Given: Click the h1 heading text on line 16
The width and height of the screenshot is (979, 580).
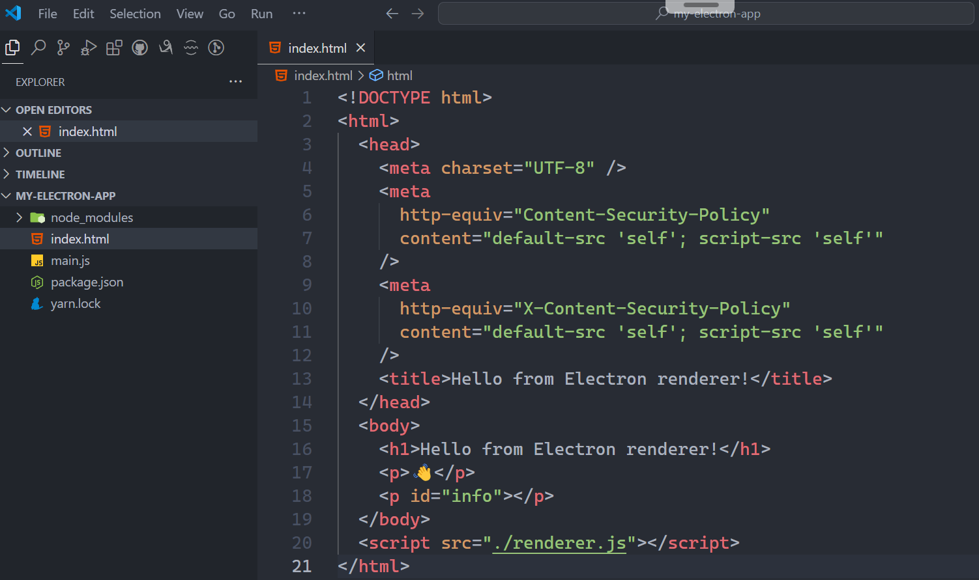Looking at the screenshot, I should click(569, 449).
